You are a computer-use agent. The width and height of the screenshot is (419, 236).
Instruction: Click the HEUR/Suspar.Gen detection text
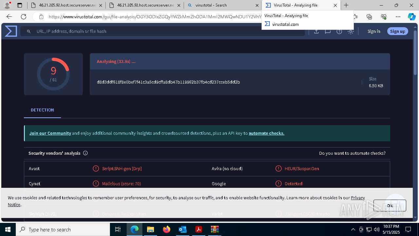(302, 168)
